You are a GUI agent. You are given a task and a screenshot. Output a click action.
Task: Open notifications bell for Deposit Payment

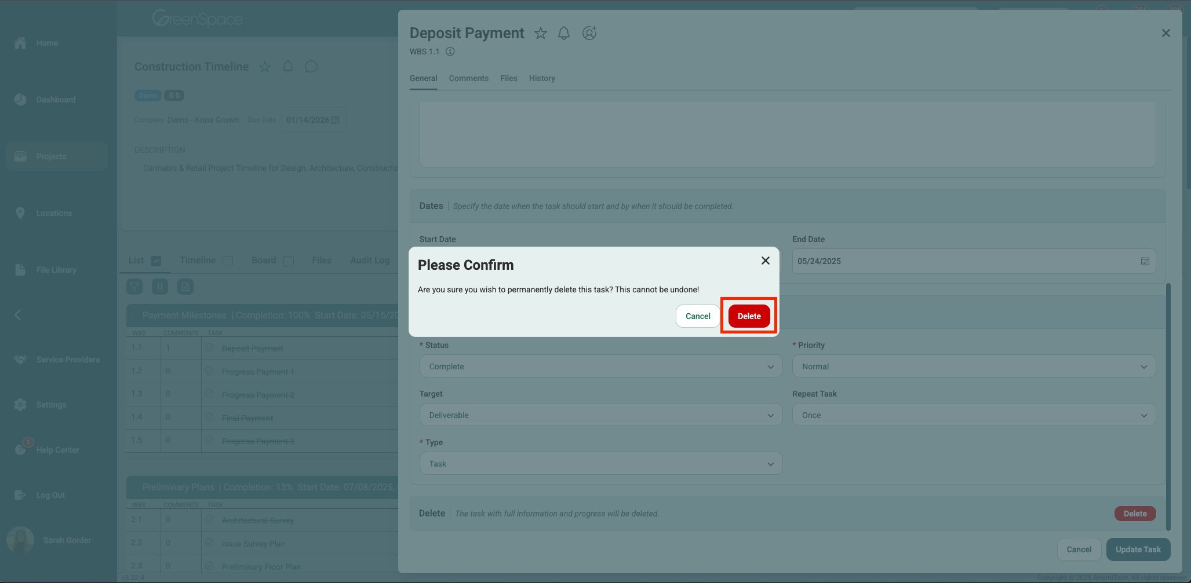point(563,33)
